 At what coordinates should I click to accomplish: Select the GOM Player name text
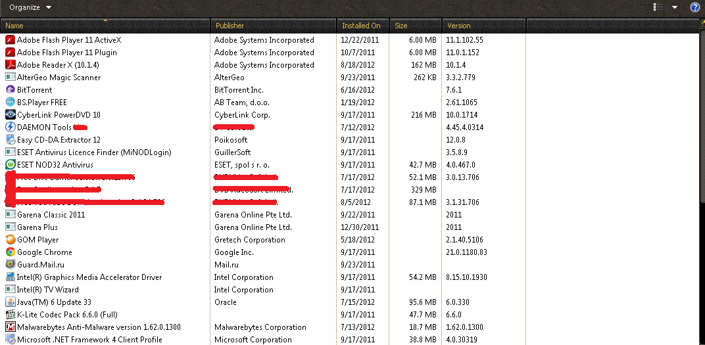coord(37,240)
